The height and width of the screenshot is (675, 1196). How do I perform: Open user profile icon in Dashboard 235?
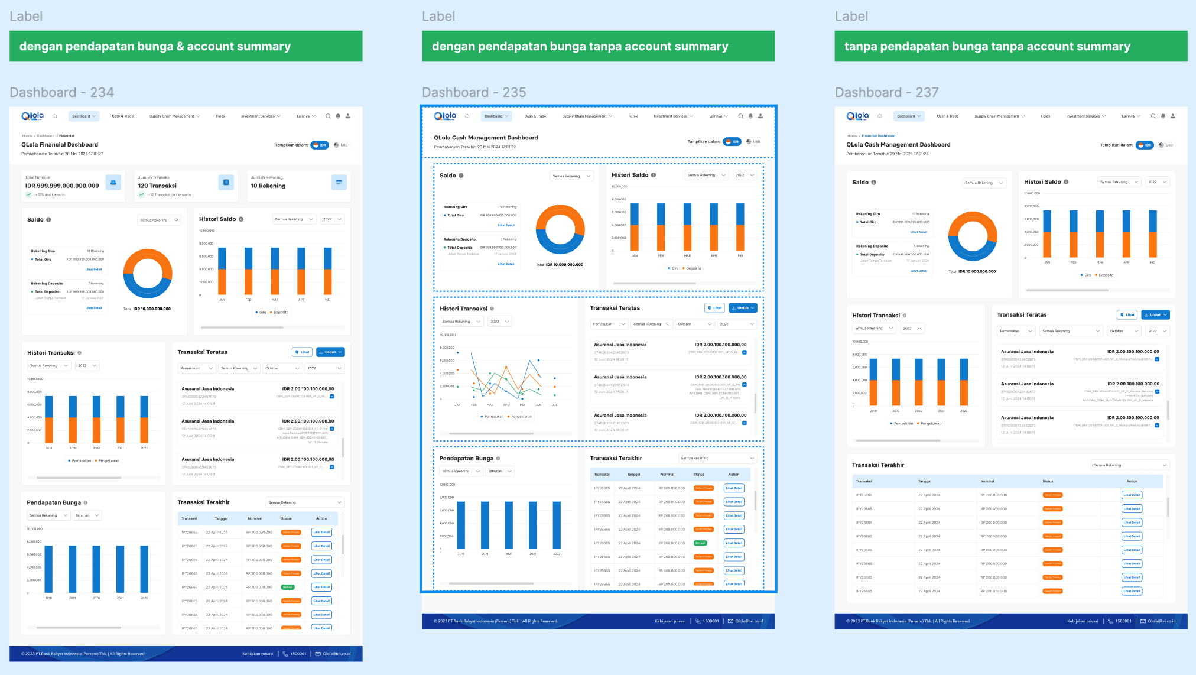(x=760, y=116)
